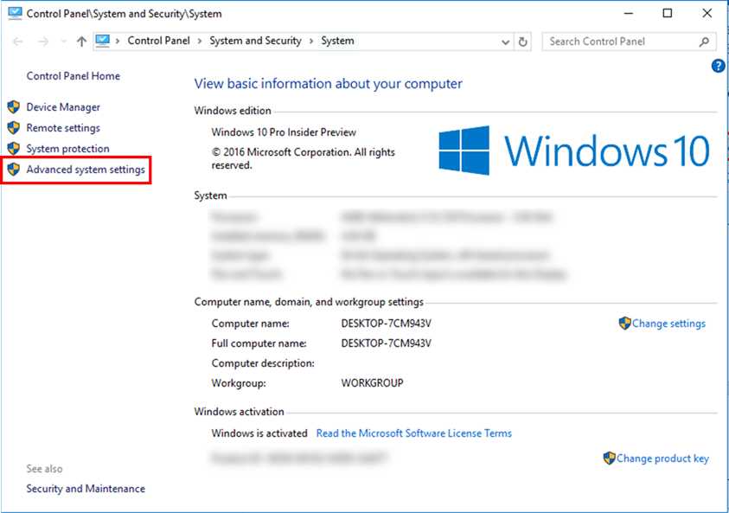Read the Microsoft Software License Terms

pyautogui.click(x=413, y=433)
